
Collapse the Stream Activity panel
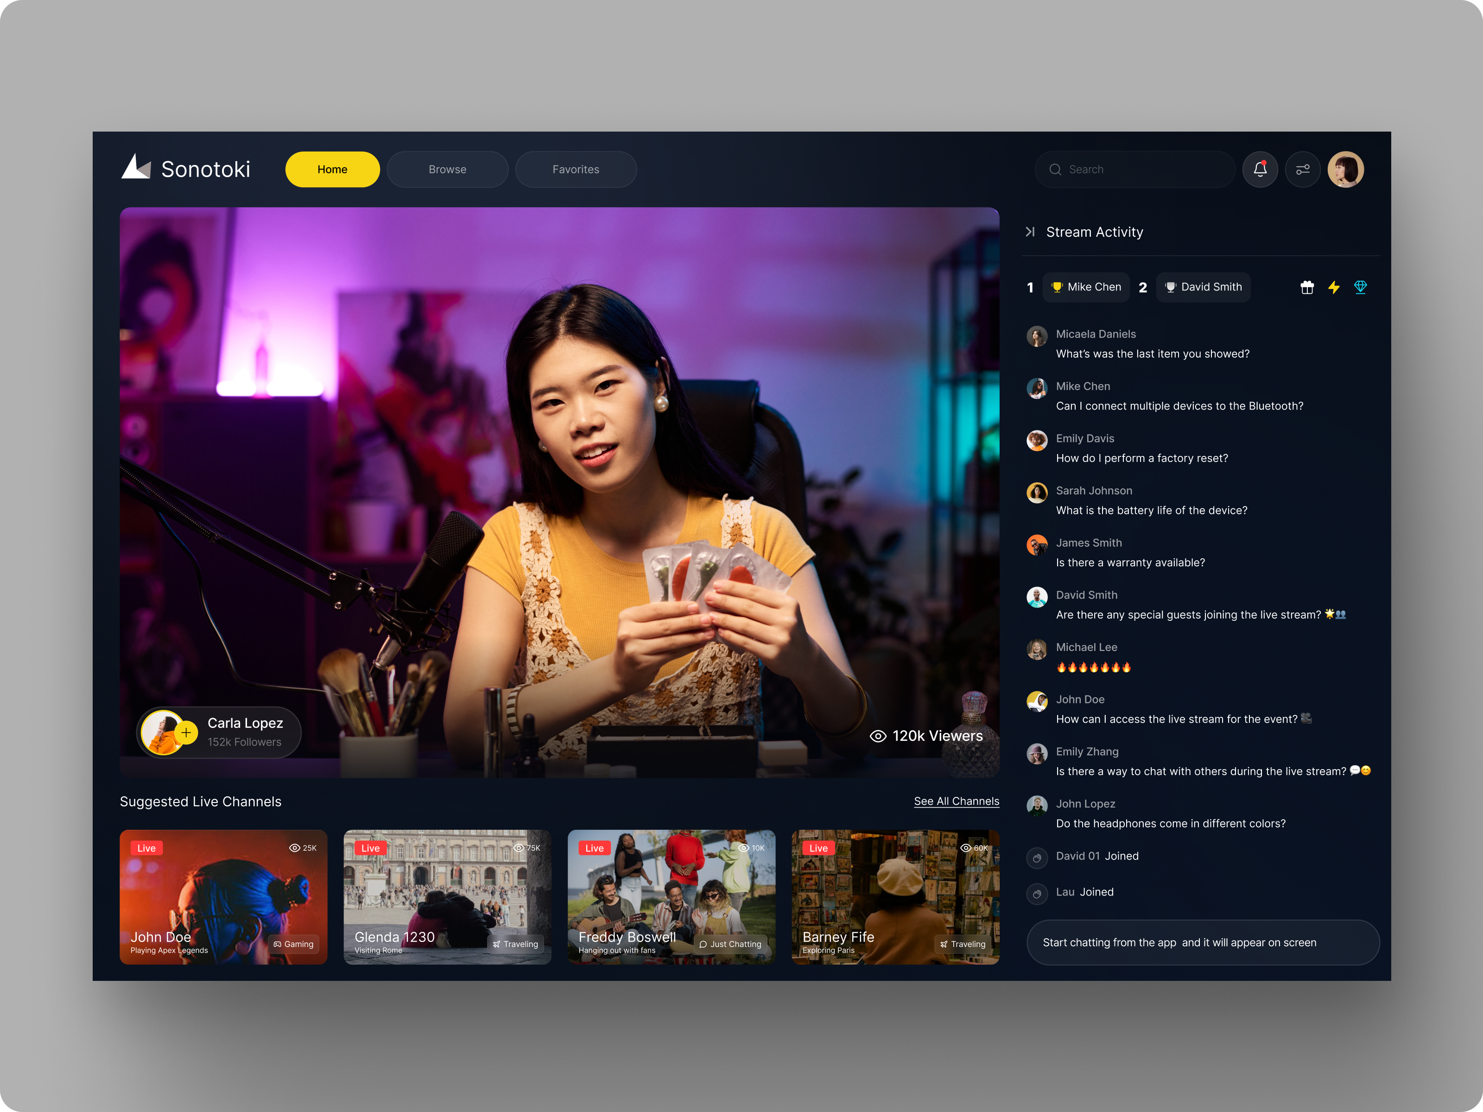click(x=1031, y=231)
